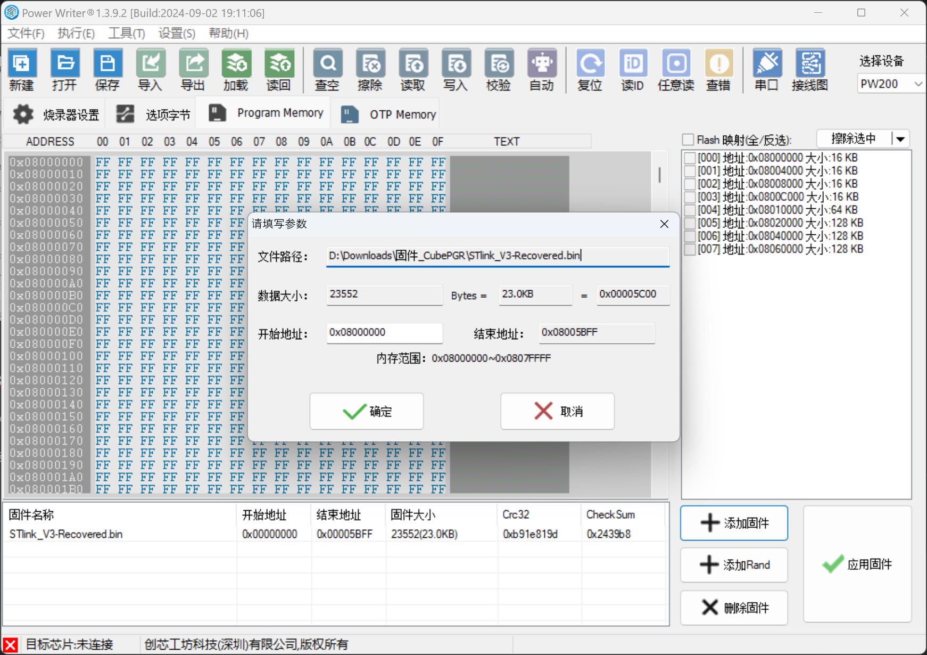Screen dimensions: 927x655
Task: Click the 应用固件 button
Action: (x=858, y=564)
